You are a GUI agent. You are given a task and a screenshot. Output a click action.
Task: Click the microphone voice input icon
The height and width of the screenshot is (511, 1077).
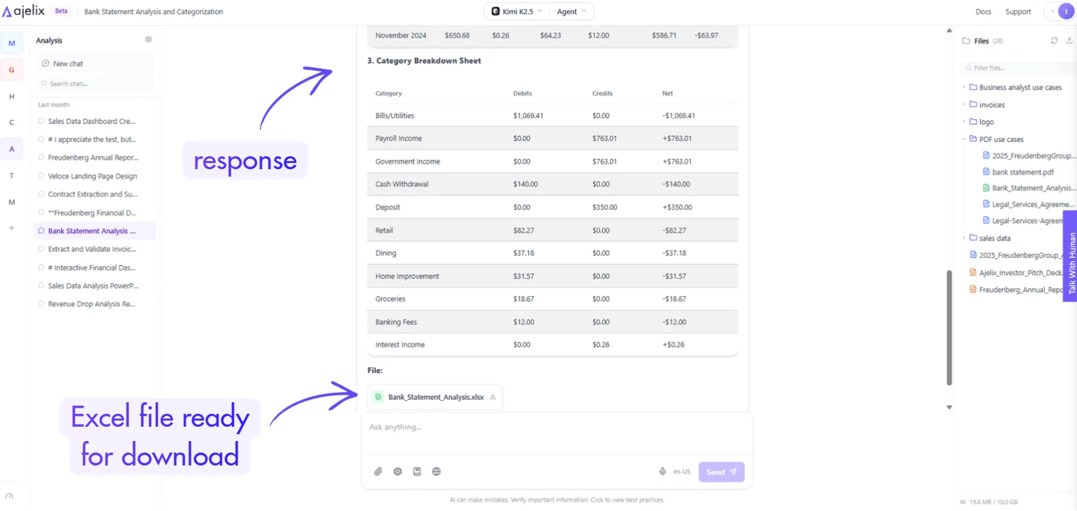pos(662,472)
